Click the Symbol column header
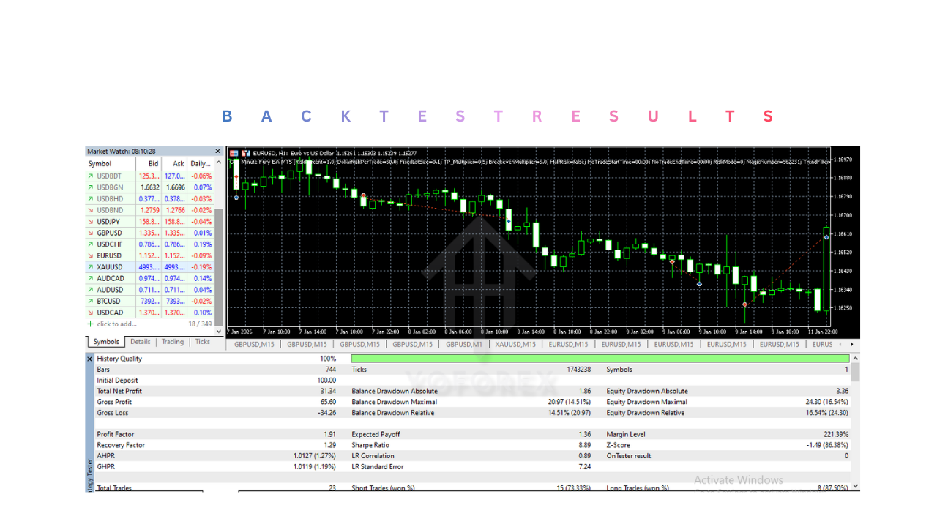The height and width of the screenshot is (527, 937). click(x=100, y=164)
